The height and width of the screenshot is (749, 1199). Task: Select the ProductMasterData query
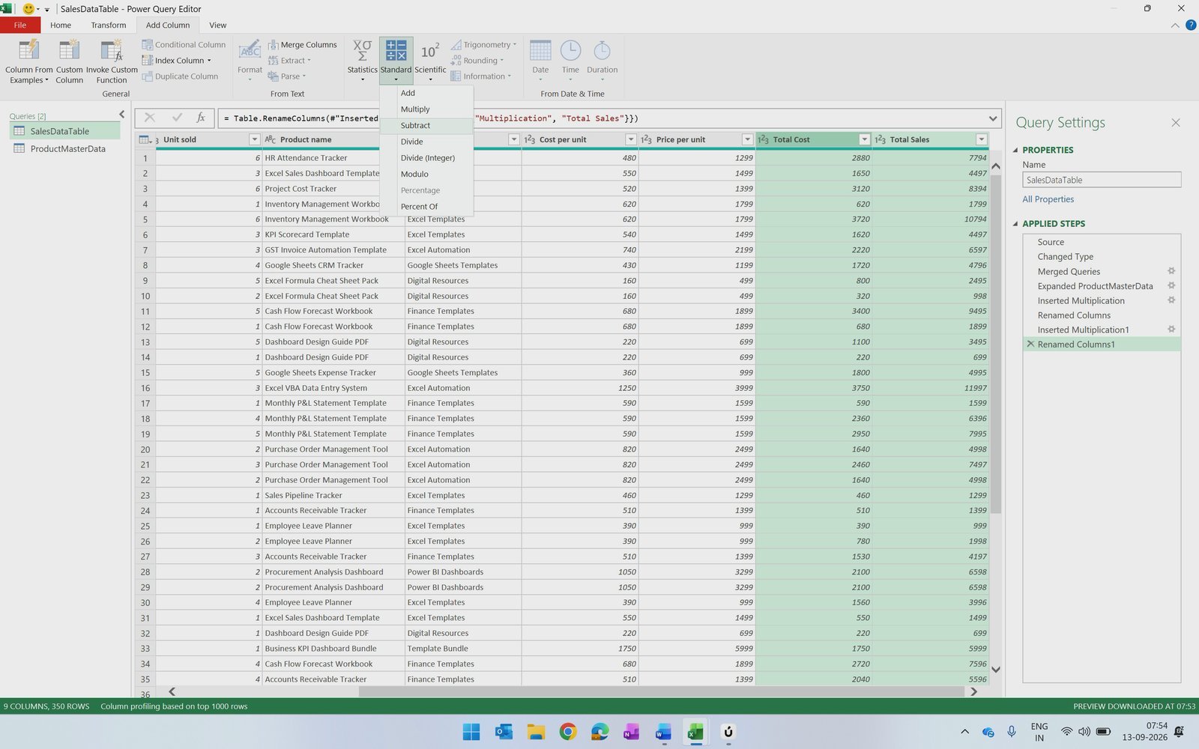(65, 149)
